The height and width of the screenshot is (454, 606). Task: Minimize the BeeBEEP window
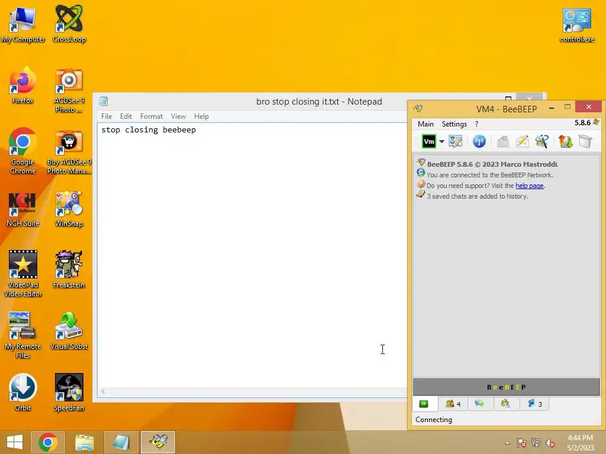click(552, 108)
